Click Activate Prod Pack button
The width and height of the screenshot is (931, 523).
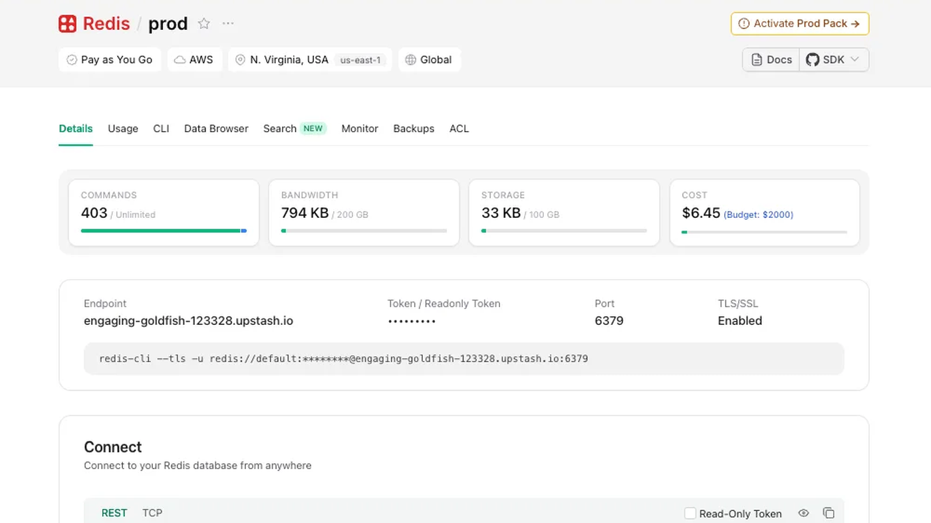(800, 24)
